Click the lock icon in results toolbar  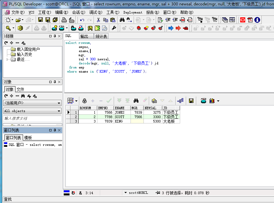coord(84,101)
